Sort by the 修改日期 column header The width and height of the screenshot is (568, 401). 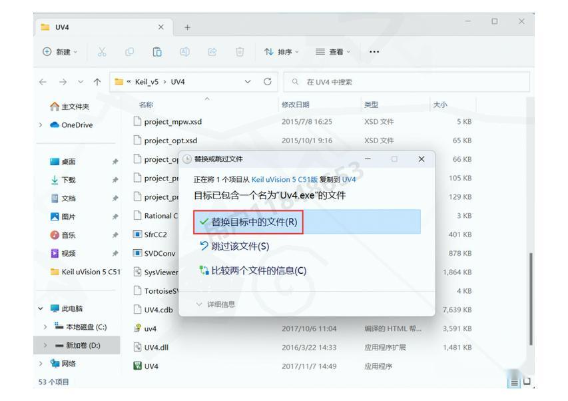[x=296, y=105]
